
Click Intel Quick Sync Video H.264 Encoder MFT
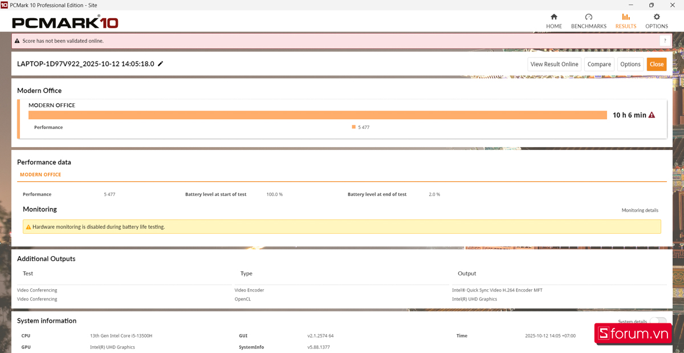497,290
